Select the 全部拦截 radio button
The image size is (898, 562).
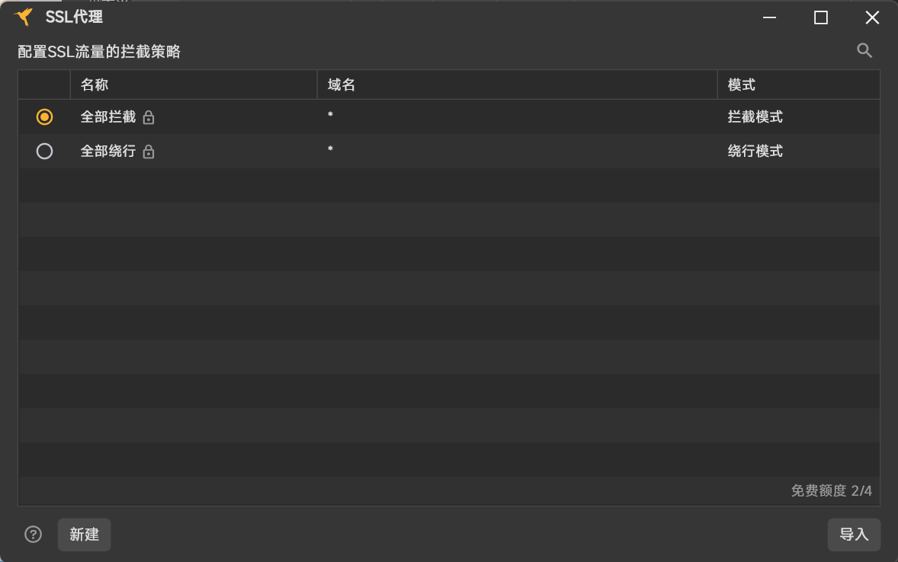(x=45, y=117)
